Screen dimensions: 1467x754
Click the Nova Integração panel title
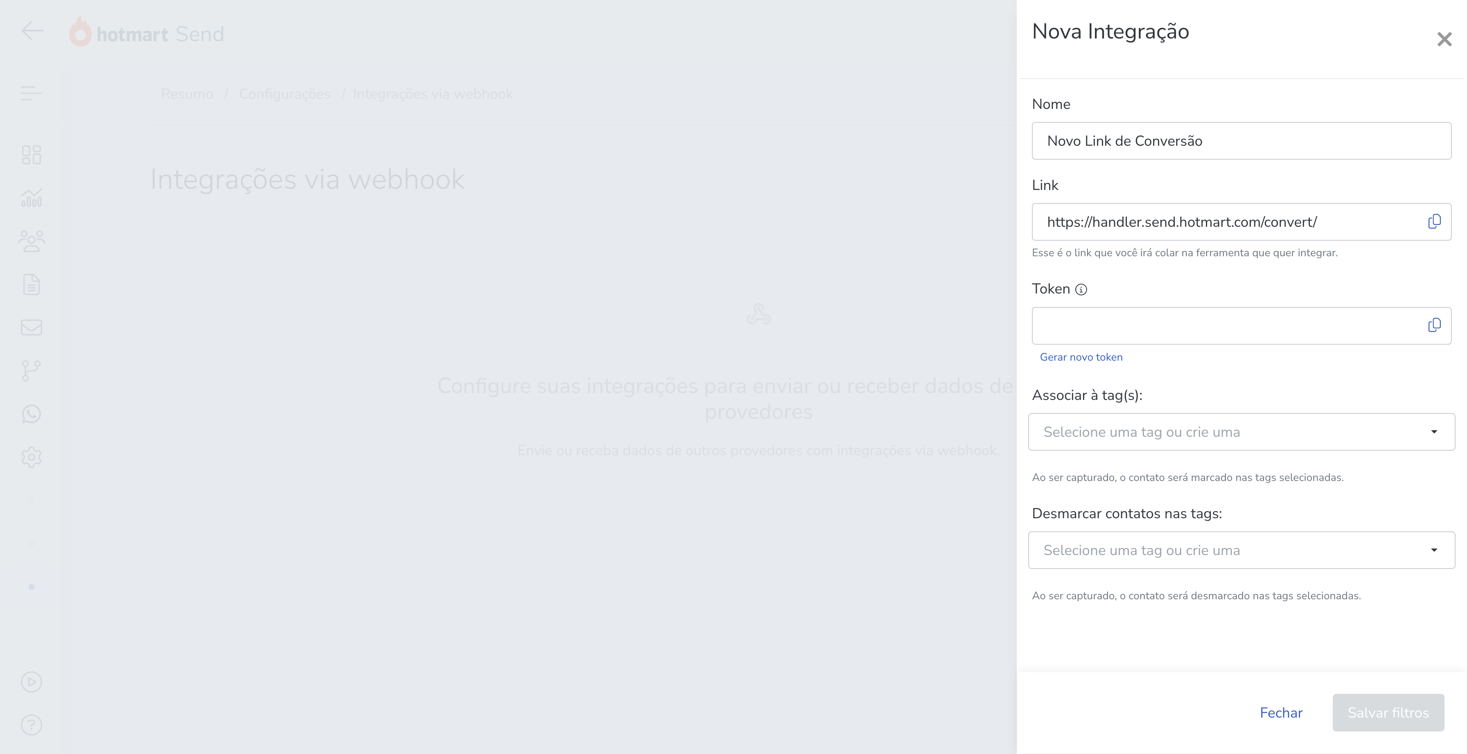(x=1110, y=32)
